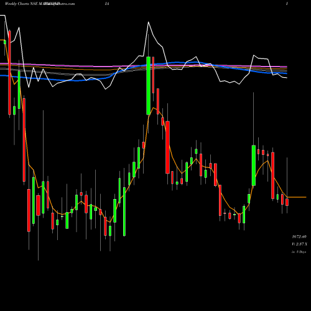Click the 'Weekly Charts NSE' header text
This screenshot has width=311, height=311.
point(21,4)
